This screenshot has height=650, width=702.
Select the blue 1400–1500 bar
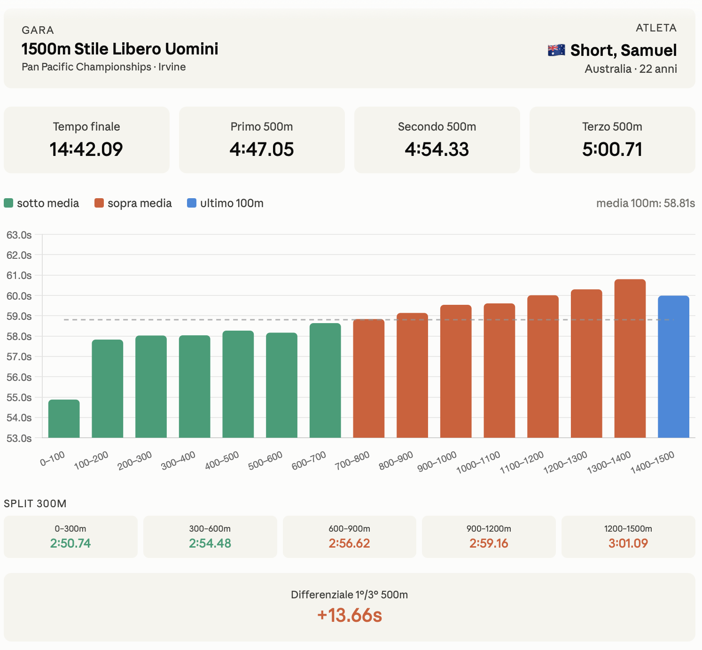tap(673, 366)
